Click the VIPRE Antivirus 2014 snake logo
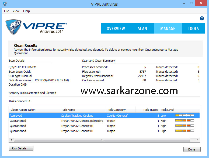This screenshot has height=158, width=209. point(13,27)
